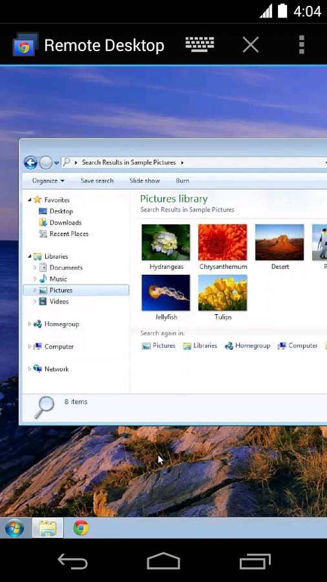Expand the Computer tree node
The width and height of the screenshot is (327, 582).
point(30,347)
